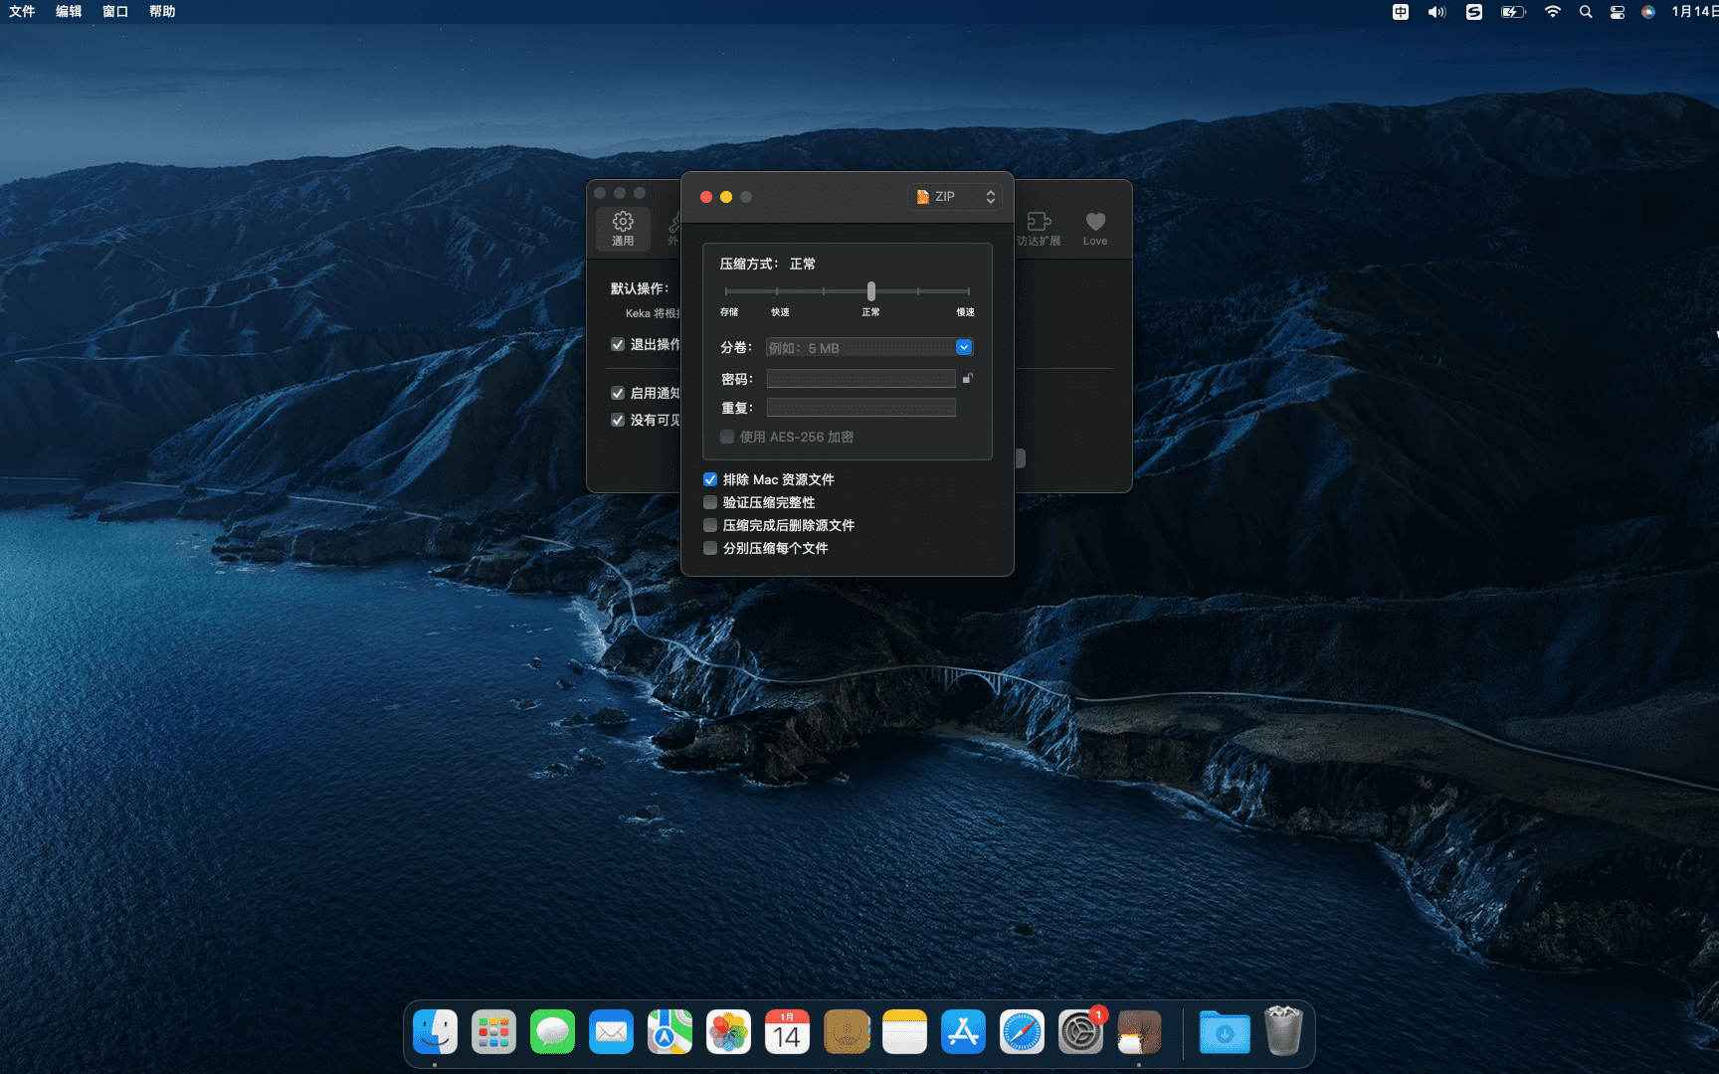
Task: Open Photos app in the dock
Action: (728, 1032)
